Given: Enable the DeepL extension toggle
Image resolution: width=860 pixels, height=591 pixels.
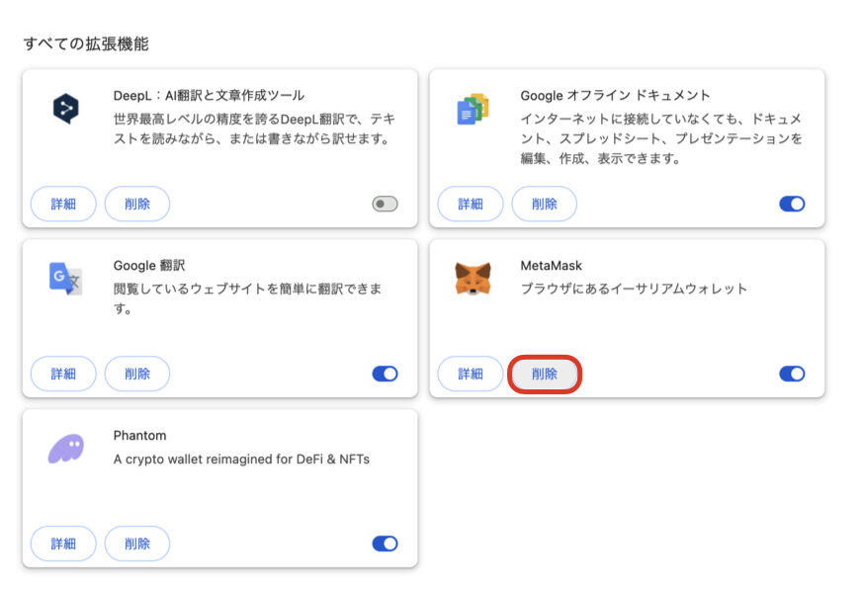Looking at the screenshot, I should (386, 204).
